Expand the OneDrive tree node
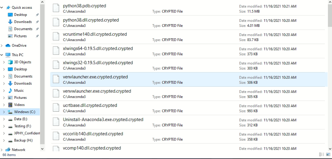 pos(3,45)
